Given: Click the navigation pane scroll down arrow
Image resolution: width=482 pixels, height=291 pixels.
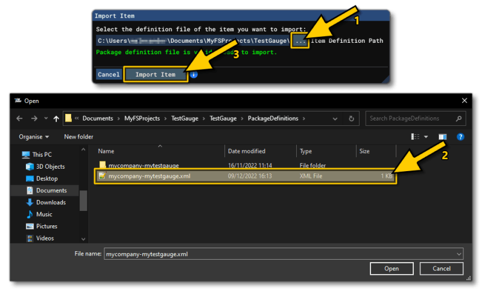Looking at the screenshot, I should click(x=83, y=239).
